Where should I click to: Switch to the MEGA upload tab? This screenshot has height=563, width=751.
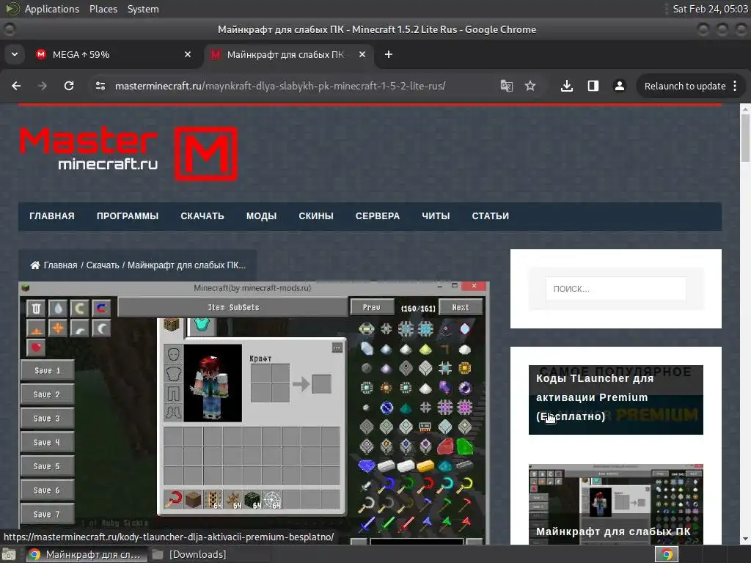click(114, 54)
